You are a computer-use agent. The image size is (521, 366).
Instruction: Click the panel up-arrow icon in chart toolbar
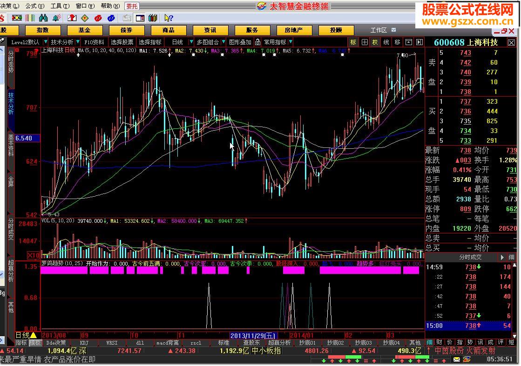(409, 42)
